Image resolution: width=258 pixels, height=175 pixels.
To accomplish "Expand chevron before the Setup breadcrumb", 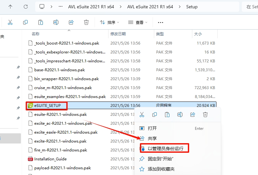I will coord(180,7).
